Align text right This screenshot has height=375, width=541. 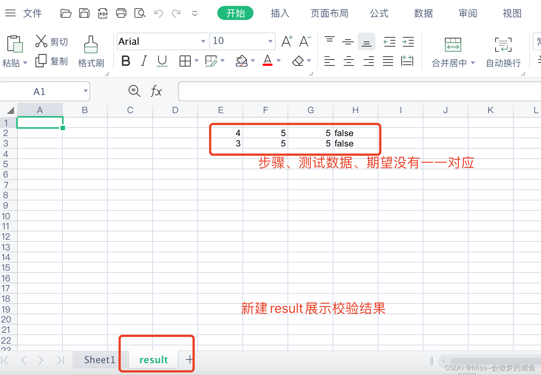pyautogui.click(x=369, y=61)
